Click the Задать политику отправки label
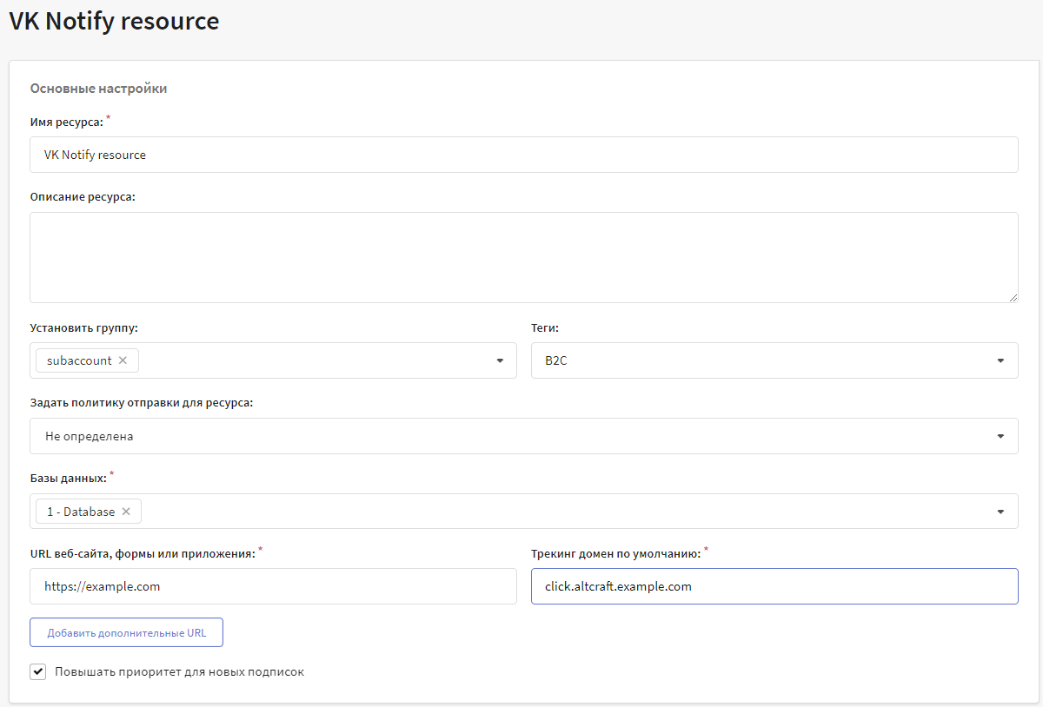1043x707 pixels. pos(142,404)
